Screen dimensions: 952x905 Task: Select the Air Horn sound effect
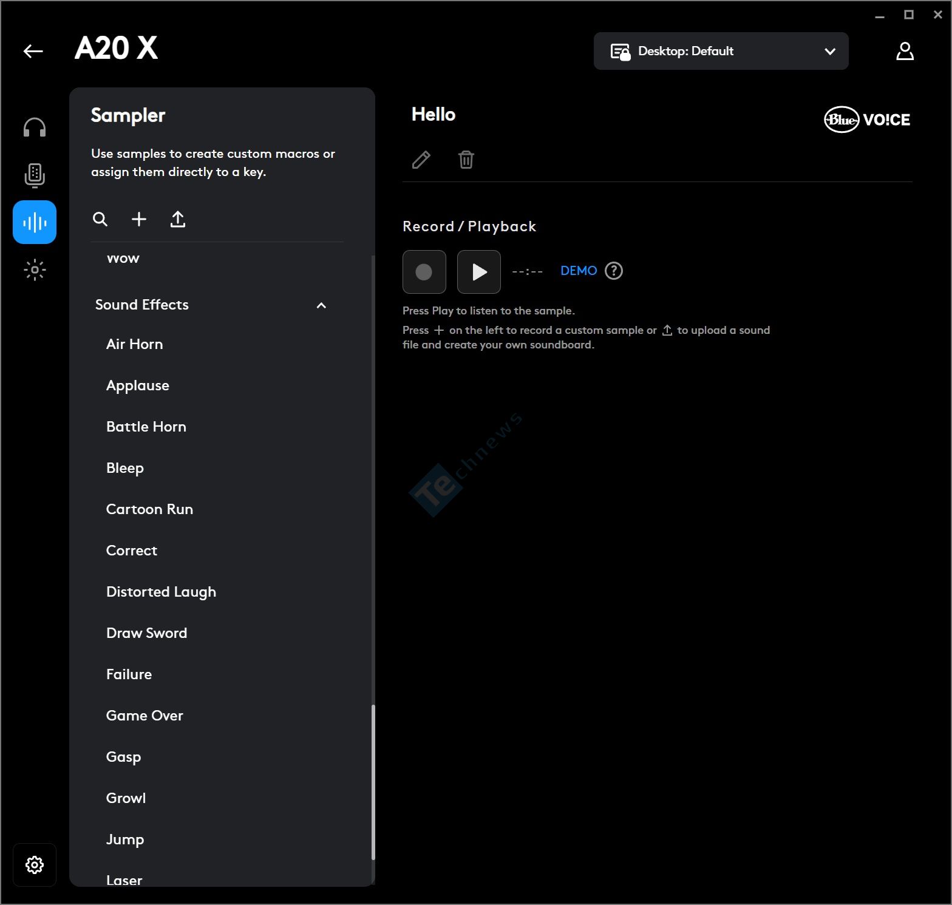134,344
